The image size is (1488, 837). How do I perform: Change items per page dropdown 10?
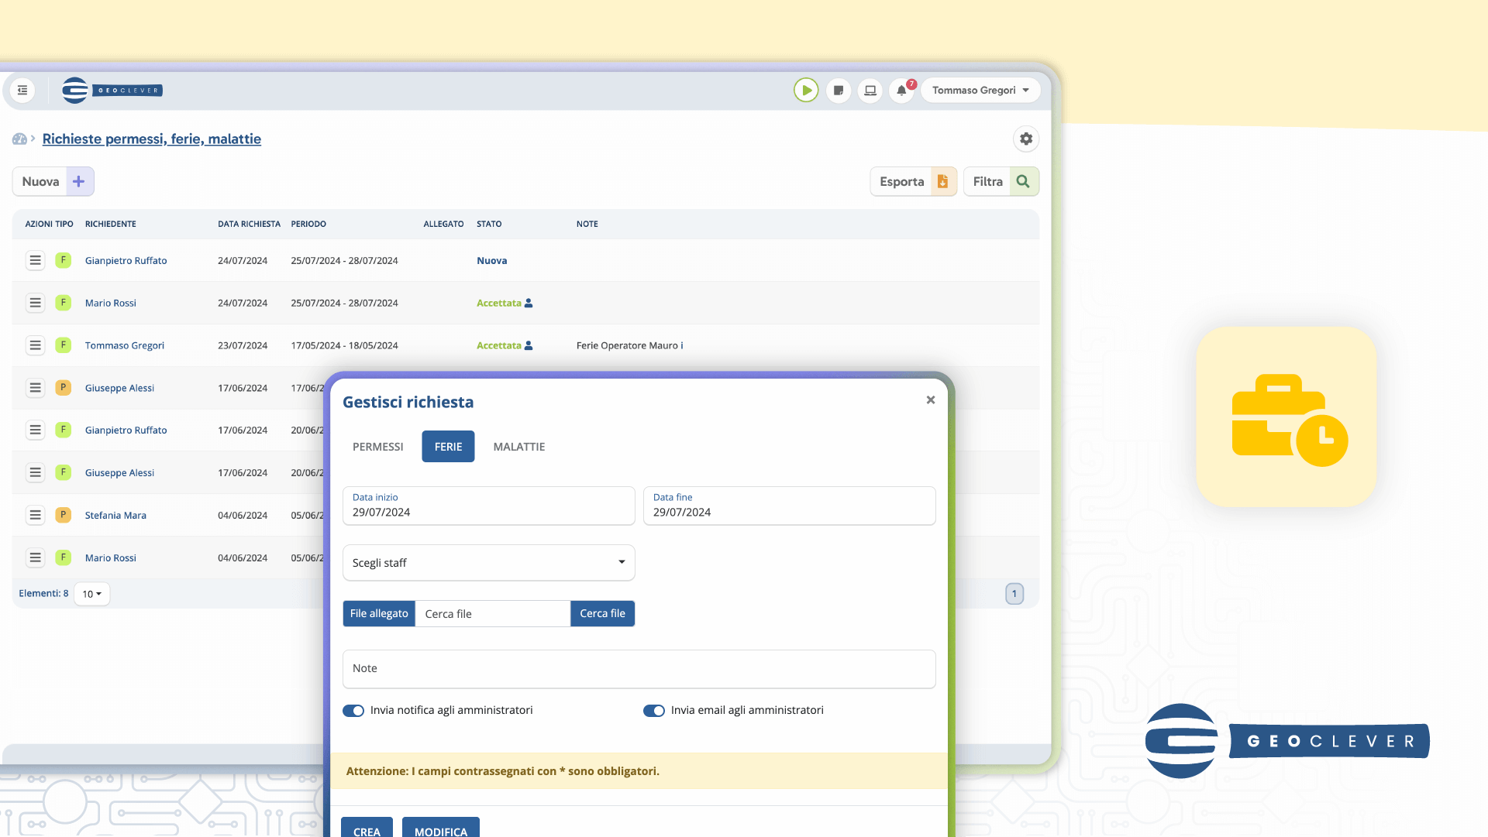click(x=92, y=594)
